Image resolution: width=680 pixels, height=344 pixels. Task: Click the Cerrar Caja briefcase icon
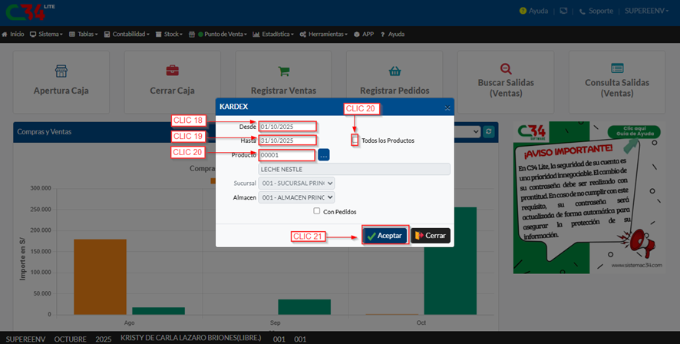172,71
